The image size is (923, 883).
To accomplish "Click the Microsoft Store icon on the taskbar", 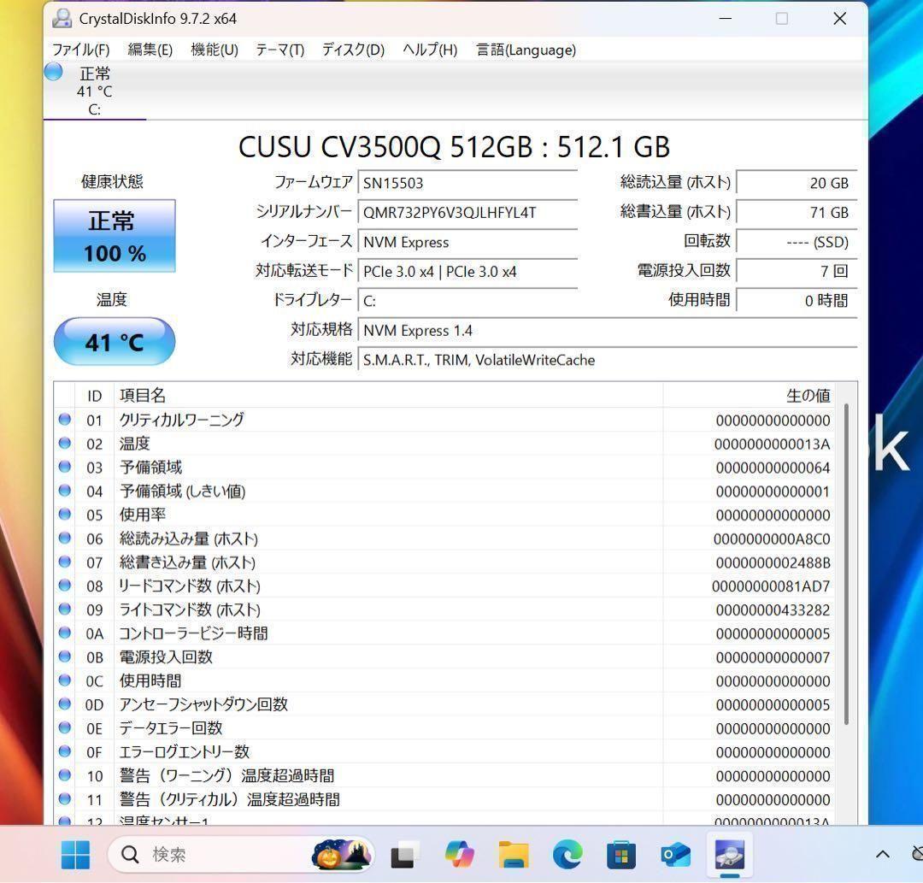I will tap(621, 854).
